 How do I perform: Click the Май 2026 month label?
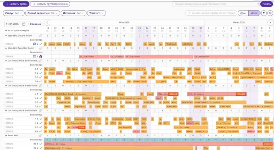124,23
